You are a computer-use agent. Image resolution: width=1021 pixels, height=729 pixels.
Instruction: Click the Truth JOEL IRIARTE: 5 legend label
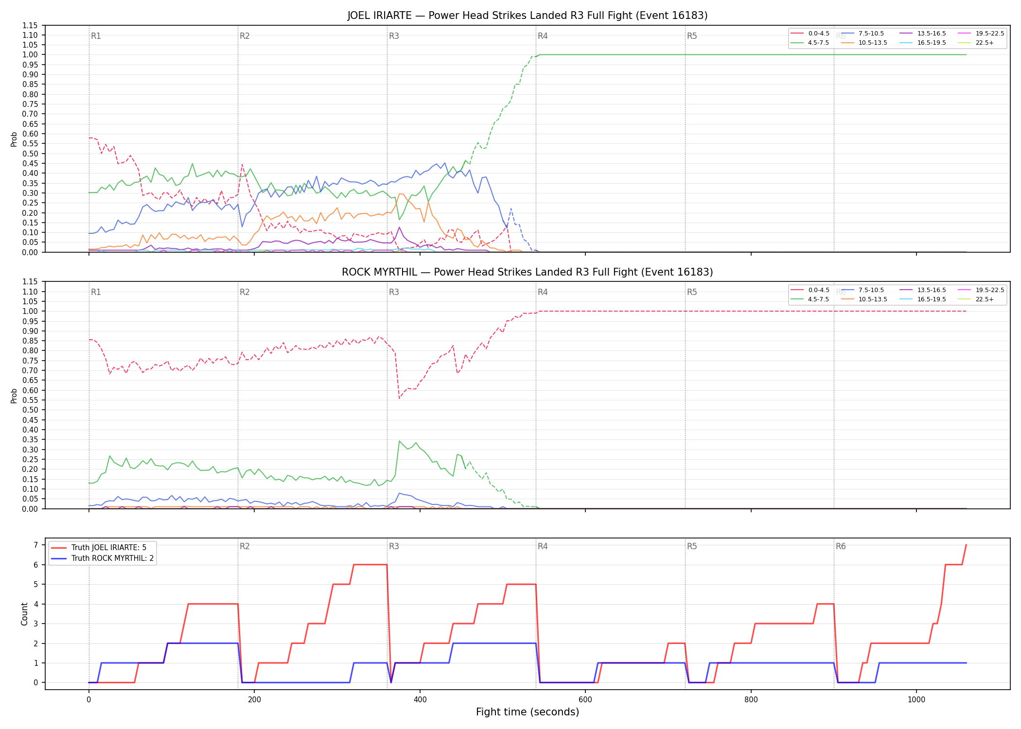point(109,548)
